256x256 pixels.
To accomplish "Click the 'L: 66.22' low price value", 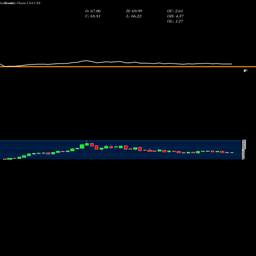I will point(134,16).
